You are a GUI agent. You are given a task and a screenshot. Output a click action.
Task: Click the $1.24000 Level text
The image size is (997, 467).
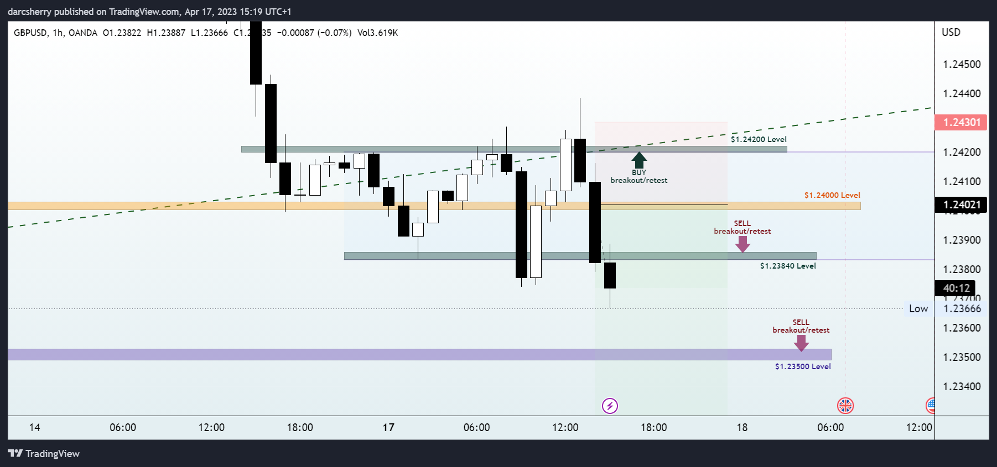pos(832,195)
